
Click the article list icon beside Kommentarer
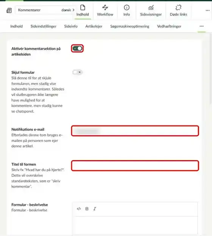[x=9, y=11]
